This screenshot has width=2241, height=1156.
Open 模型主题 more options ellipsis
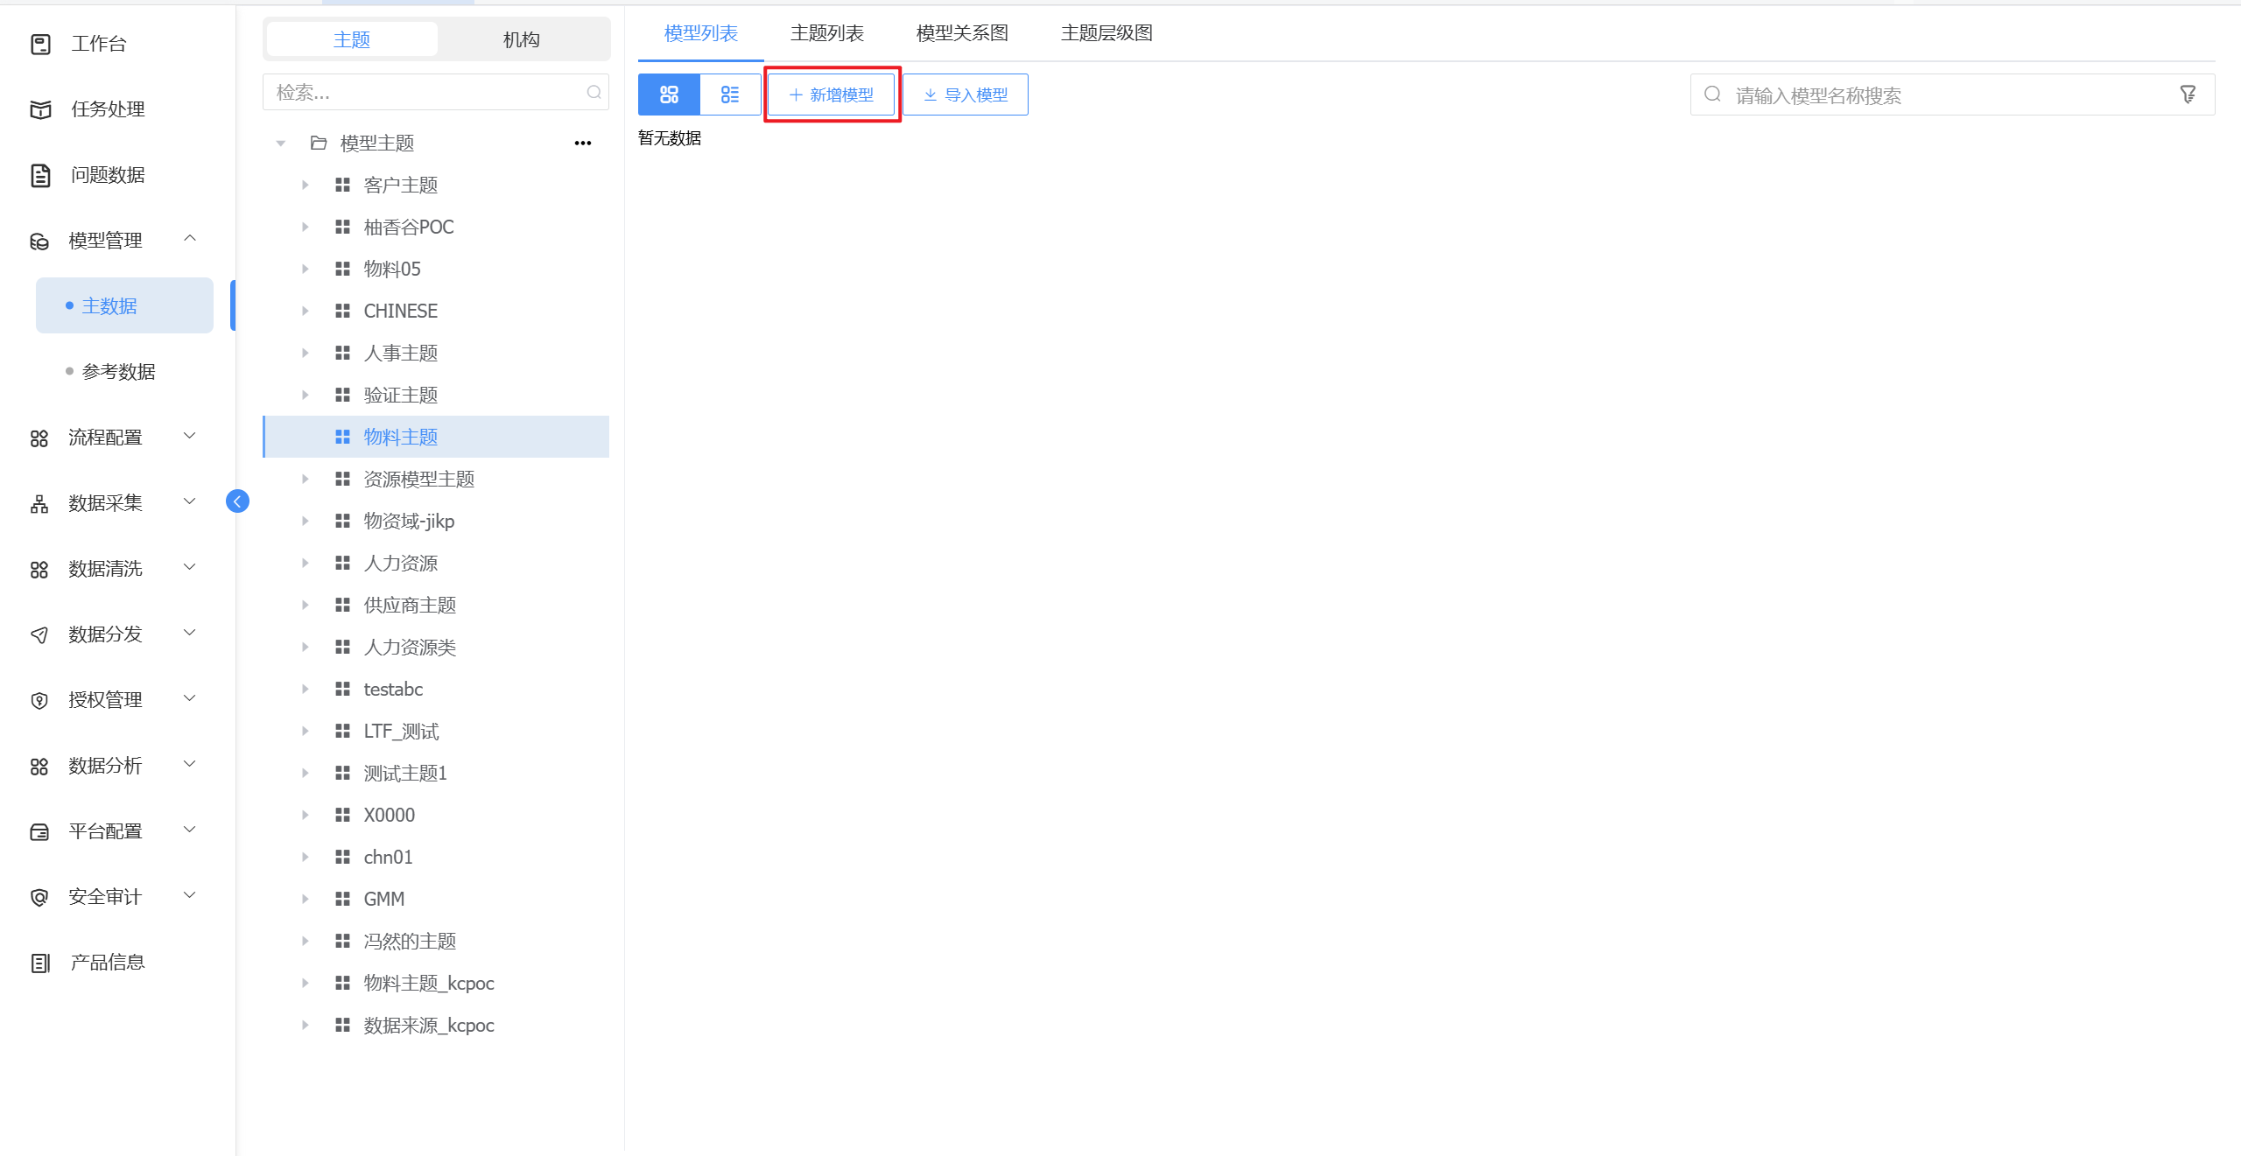583,143
